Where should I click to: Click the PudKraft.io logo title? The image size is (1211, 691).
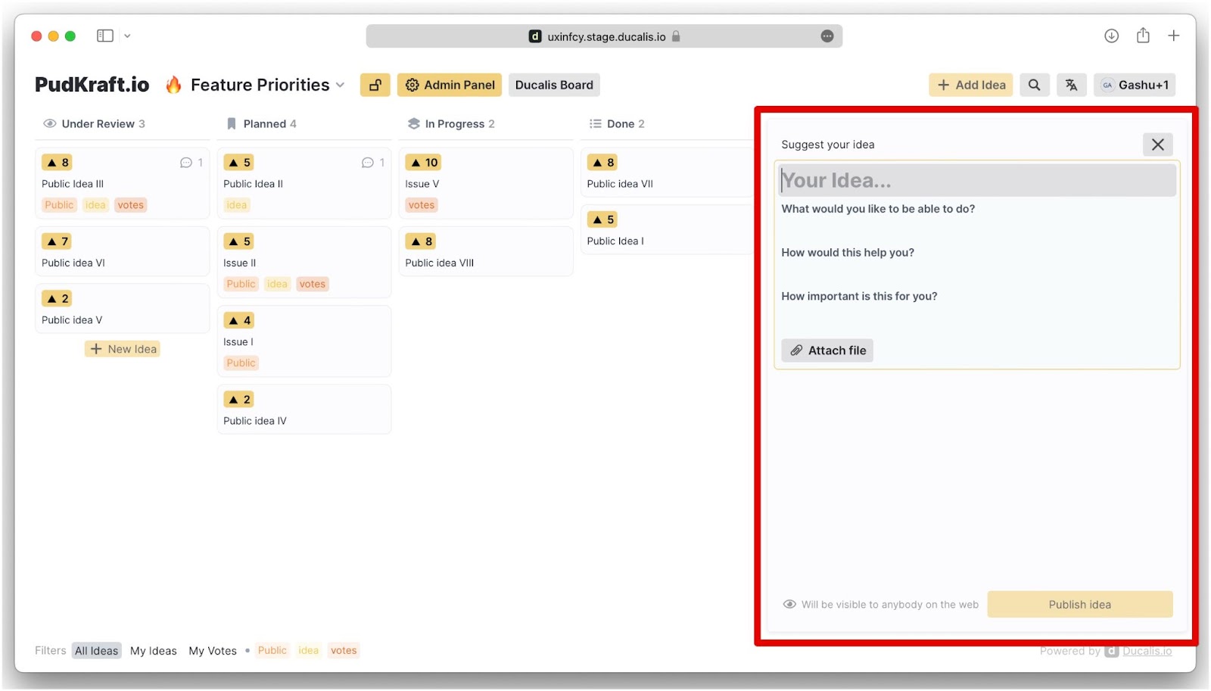[92, 85]
